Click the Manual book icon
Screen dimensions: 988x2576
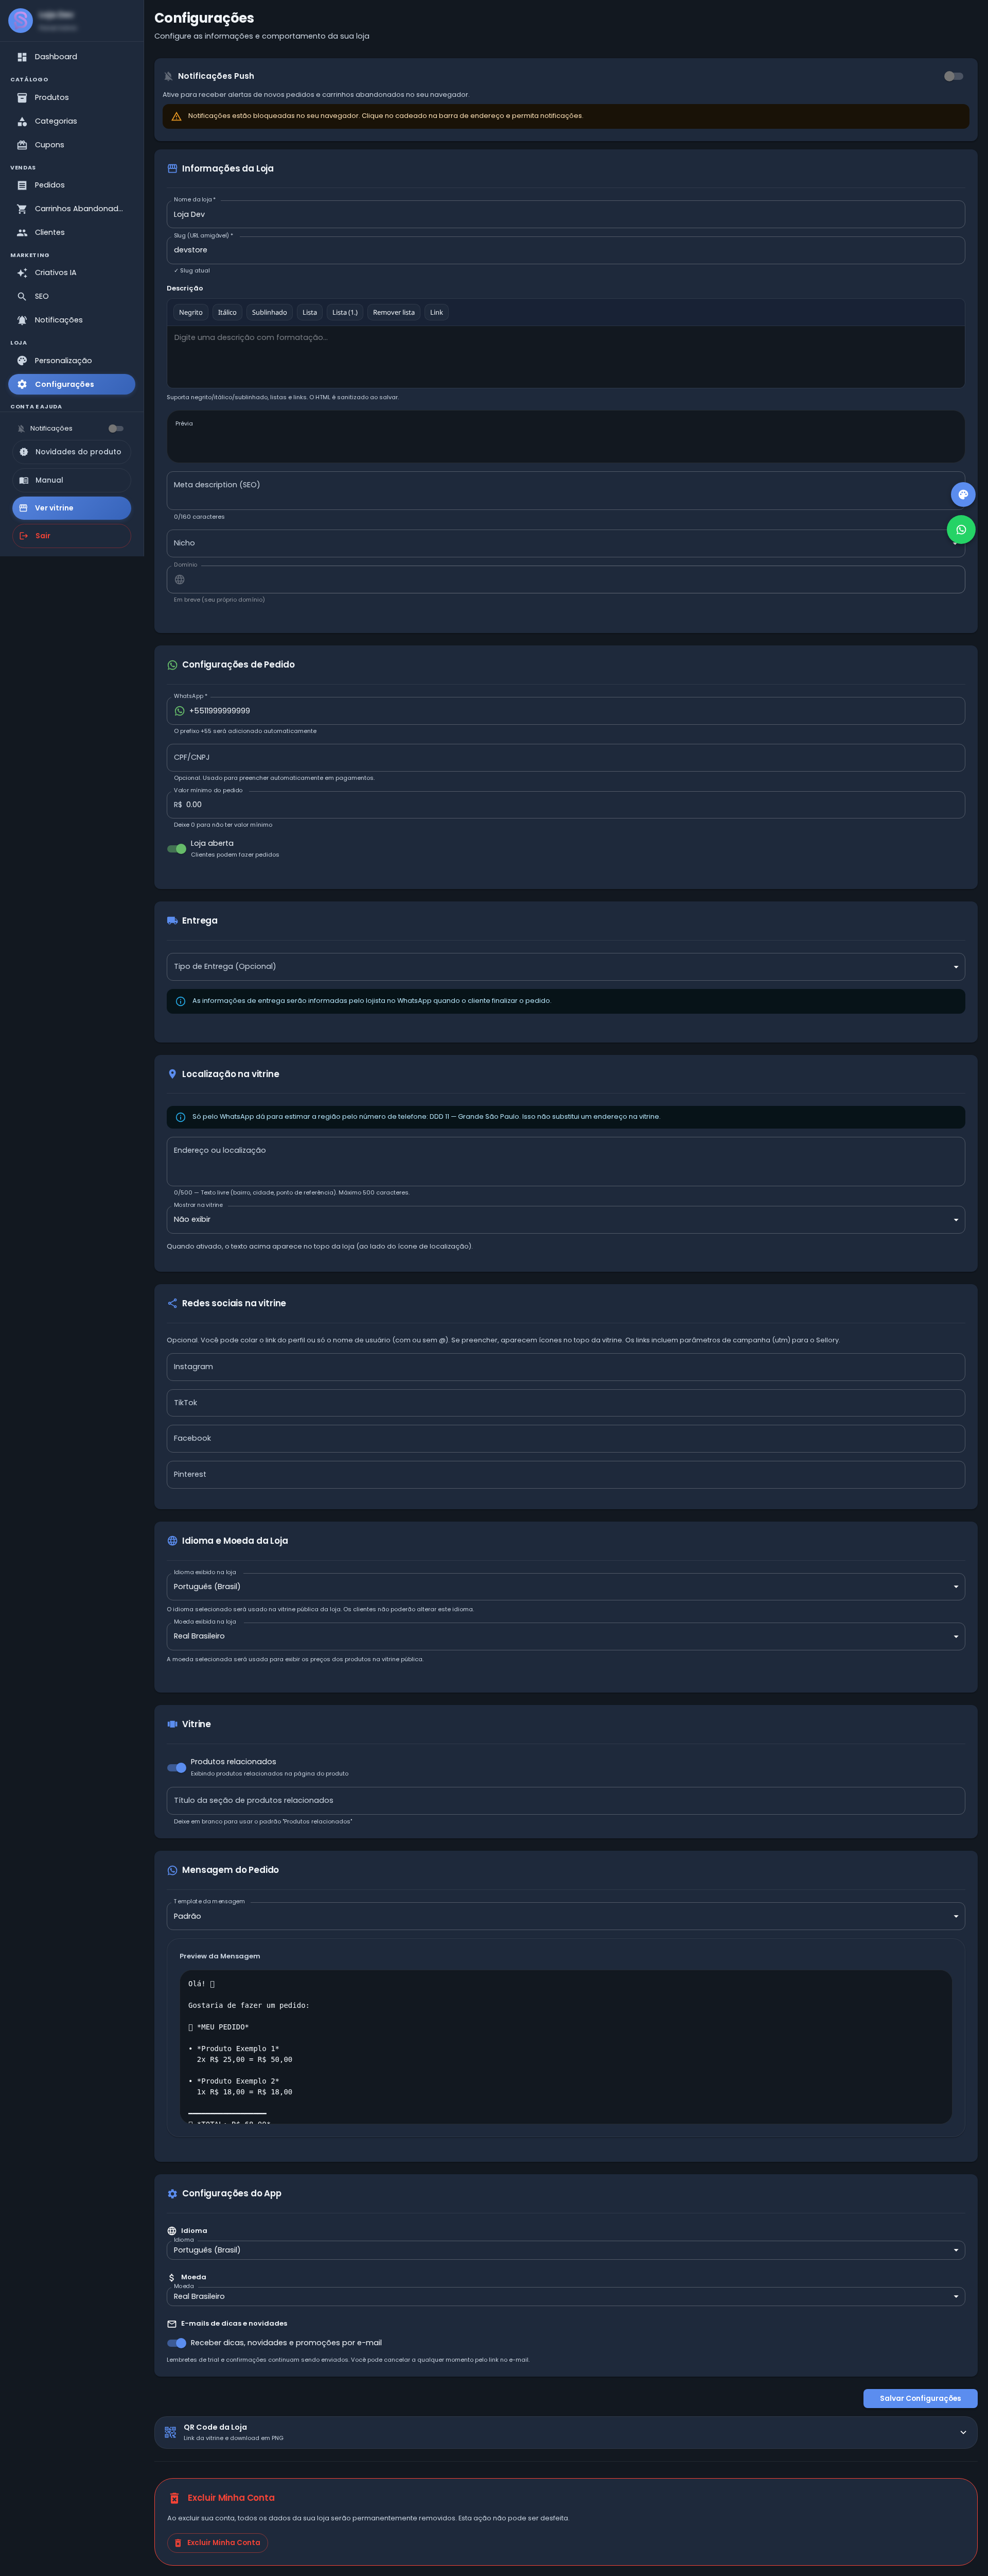point(24,480)
